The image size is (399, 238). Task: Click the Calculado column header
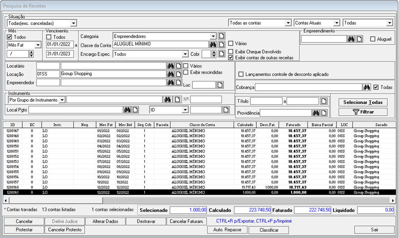point(245,125)
